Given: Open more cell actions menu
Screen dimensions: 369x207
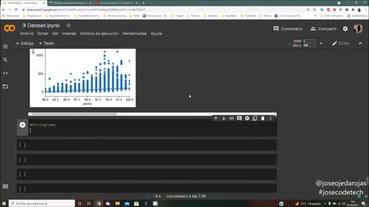Looking at the screenshot, I should [270, 118].
